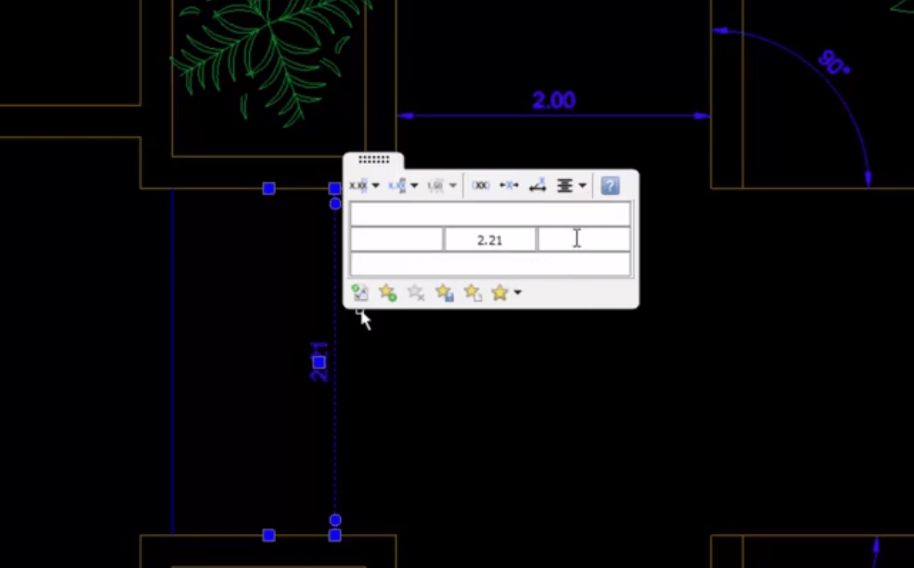The height and width of the screenshot is (568, 914).
Task: Click the text field below dimension value
Action: [490, 264]
